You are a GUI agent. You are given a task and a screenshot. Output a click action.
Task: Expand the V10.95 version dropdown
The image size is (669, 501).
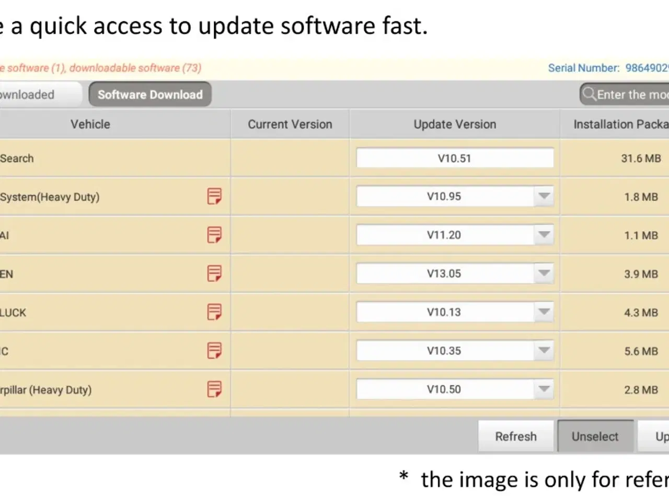(544, 197)
